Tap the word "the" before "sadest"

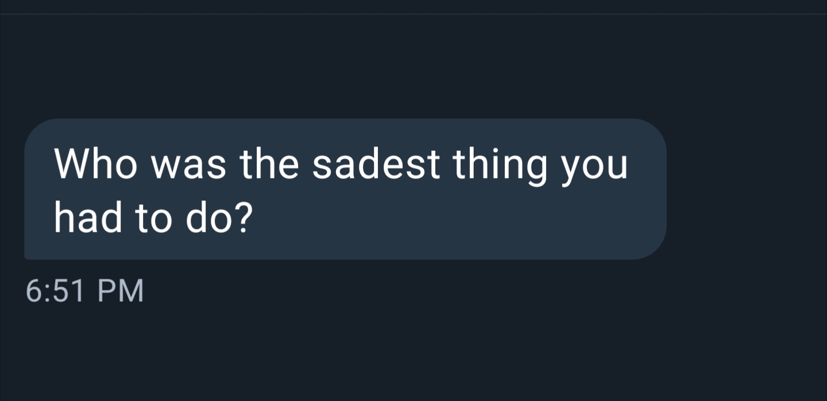click(270, 165)
